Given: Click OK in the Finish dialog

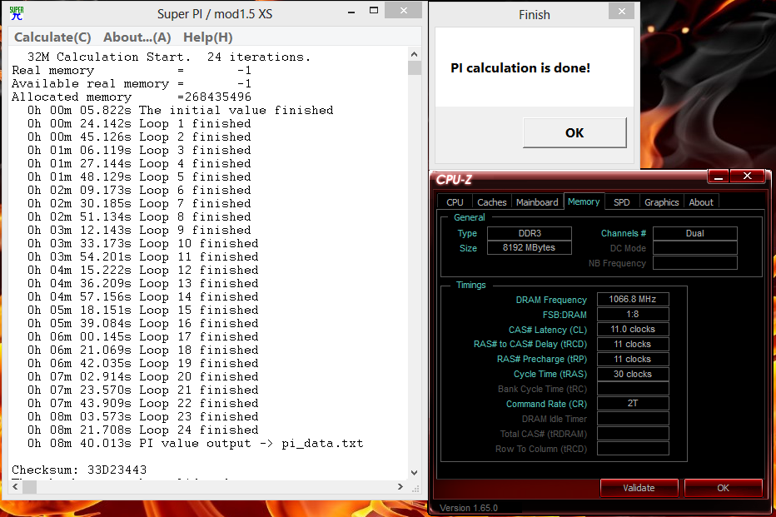Looking at the screenshot, I should [x=575, y=132].
